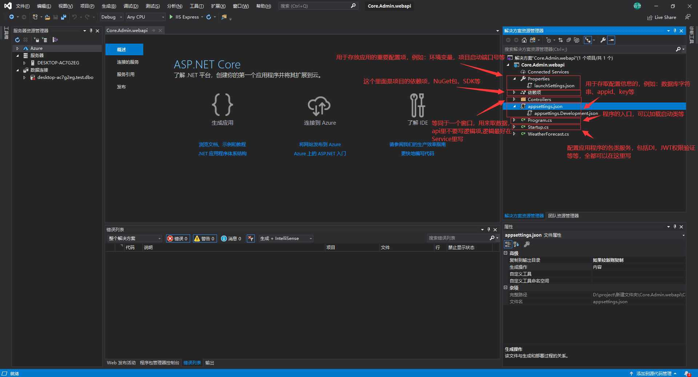The height and width of the screenshot is (377, 698).
Task: Click Sync with Active Document icon
Action: 560,40
